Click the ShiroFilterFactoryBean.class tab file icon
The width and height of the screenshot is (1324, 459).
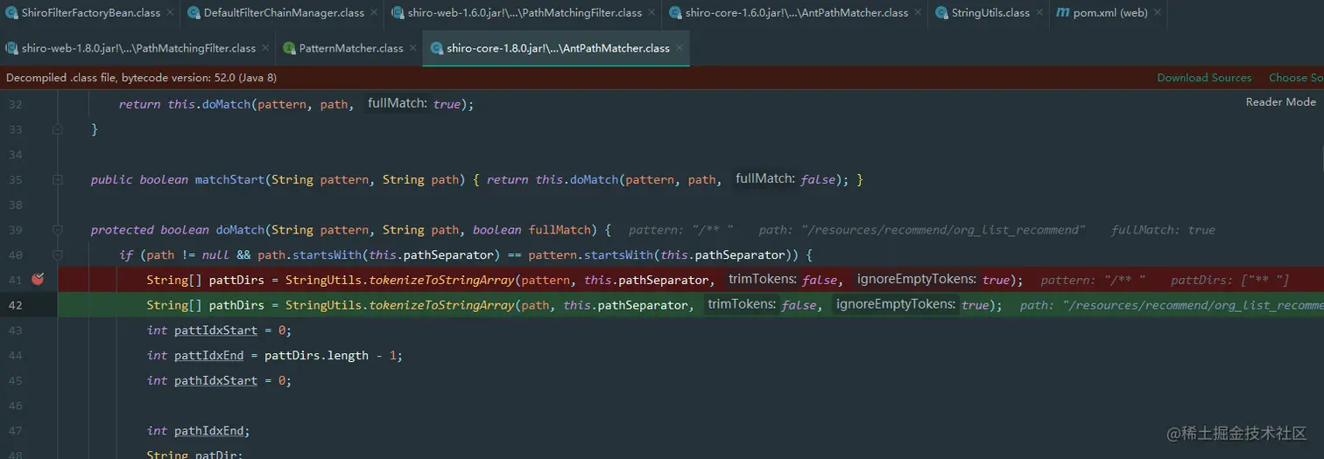point(12,13)
